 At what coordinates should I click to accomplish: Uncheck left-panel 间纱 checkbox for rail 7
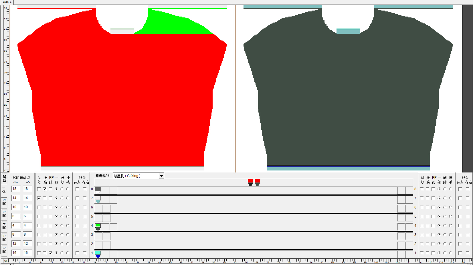click(39, 198)
